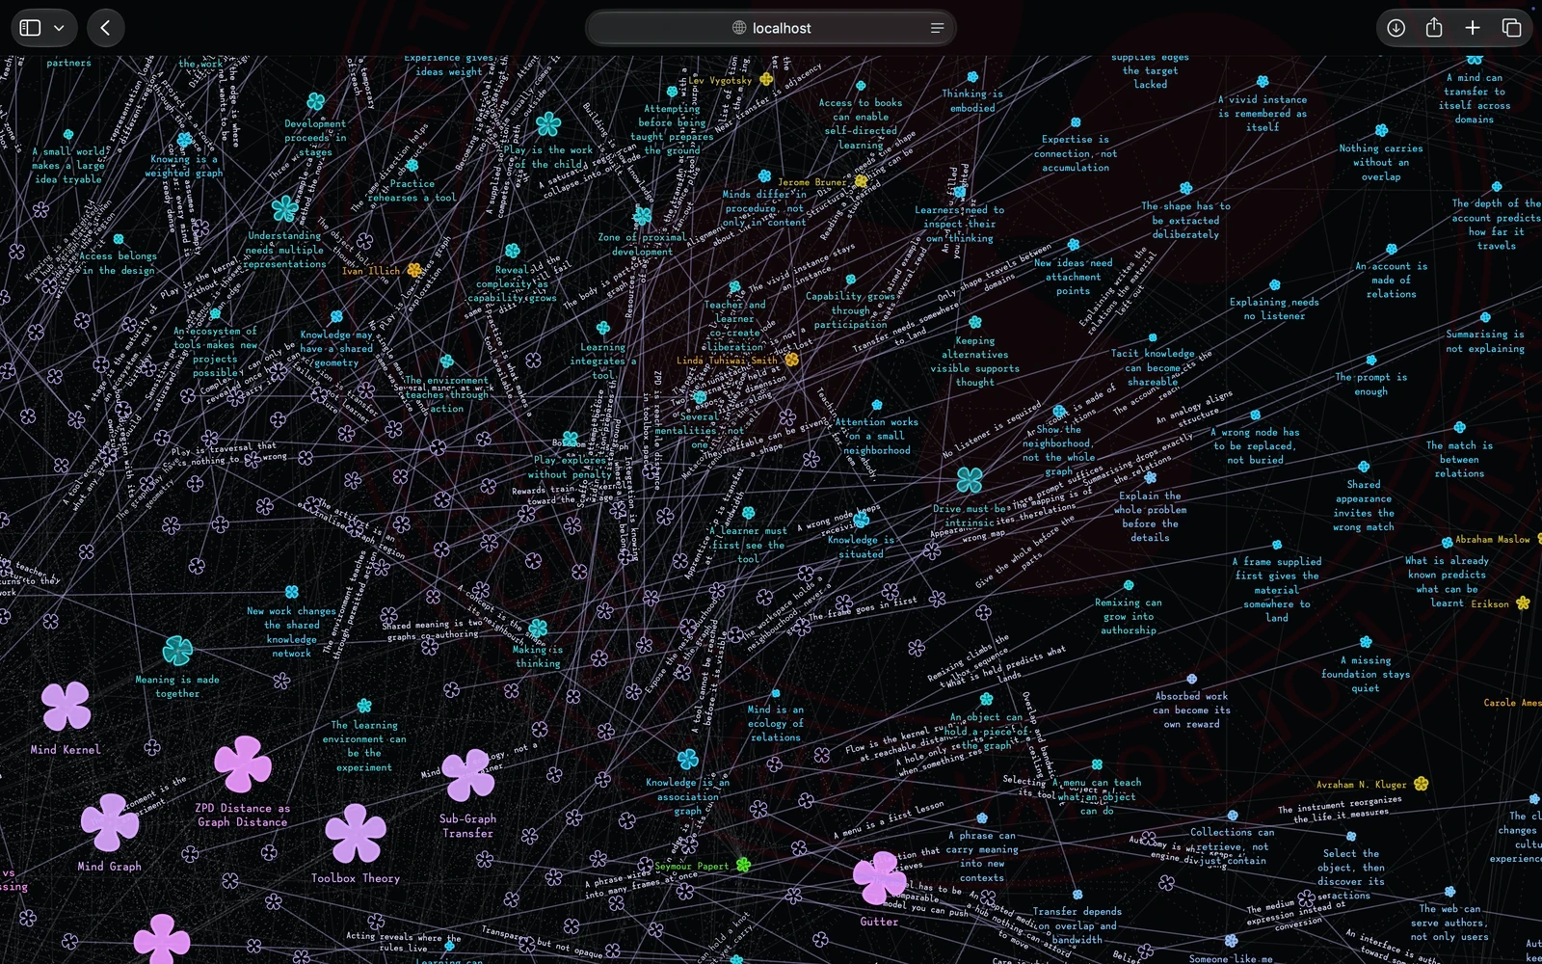Click 'Absorbed work can become its own reward'

pos(1192,710)
